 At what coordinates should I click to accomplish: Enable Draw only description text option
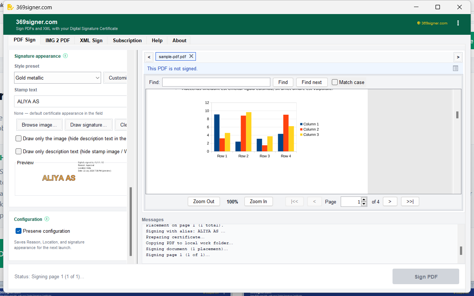tap(19, 151)
